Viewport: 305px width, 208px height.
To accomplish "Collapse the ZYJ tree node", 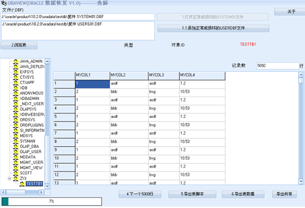I will click(x=9, y=179).
